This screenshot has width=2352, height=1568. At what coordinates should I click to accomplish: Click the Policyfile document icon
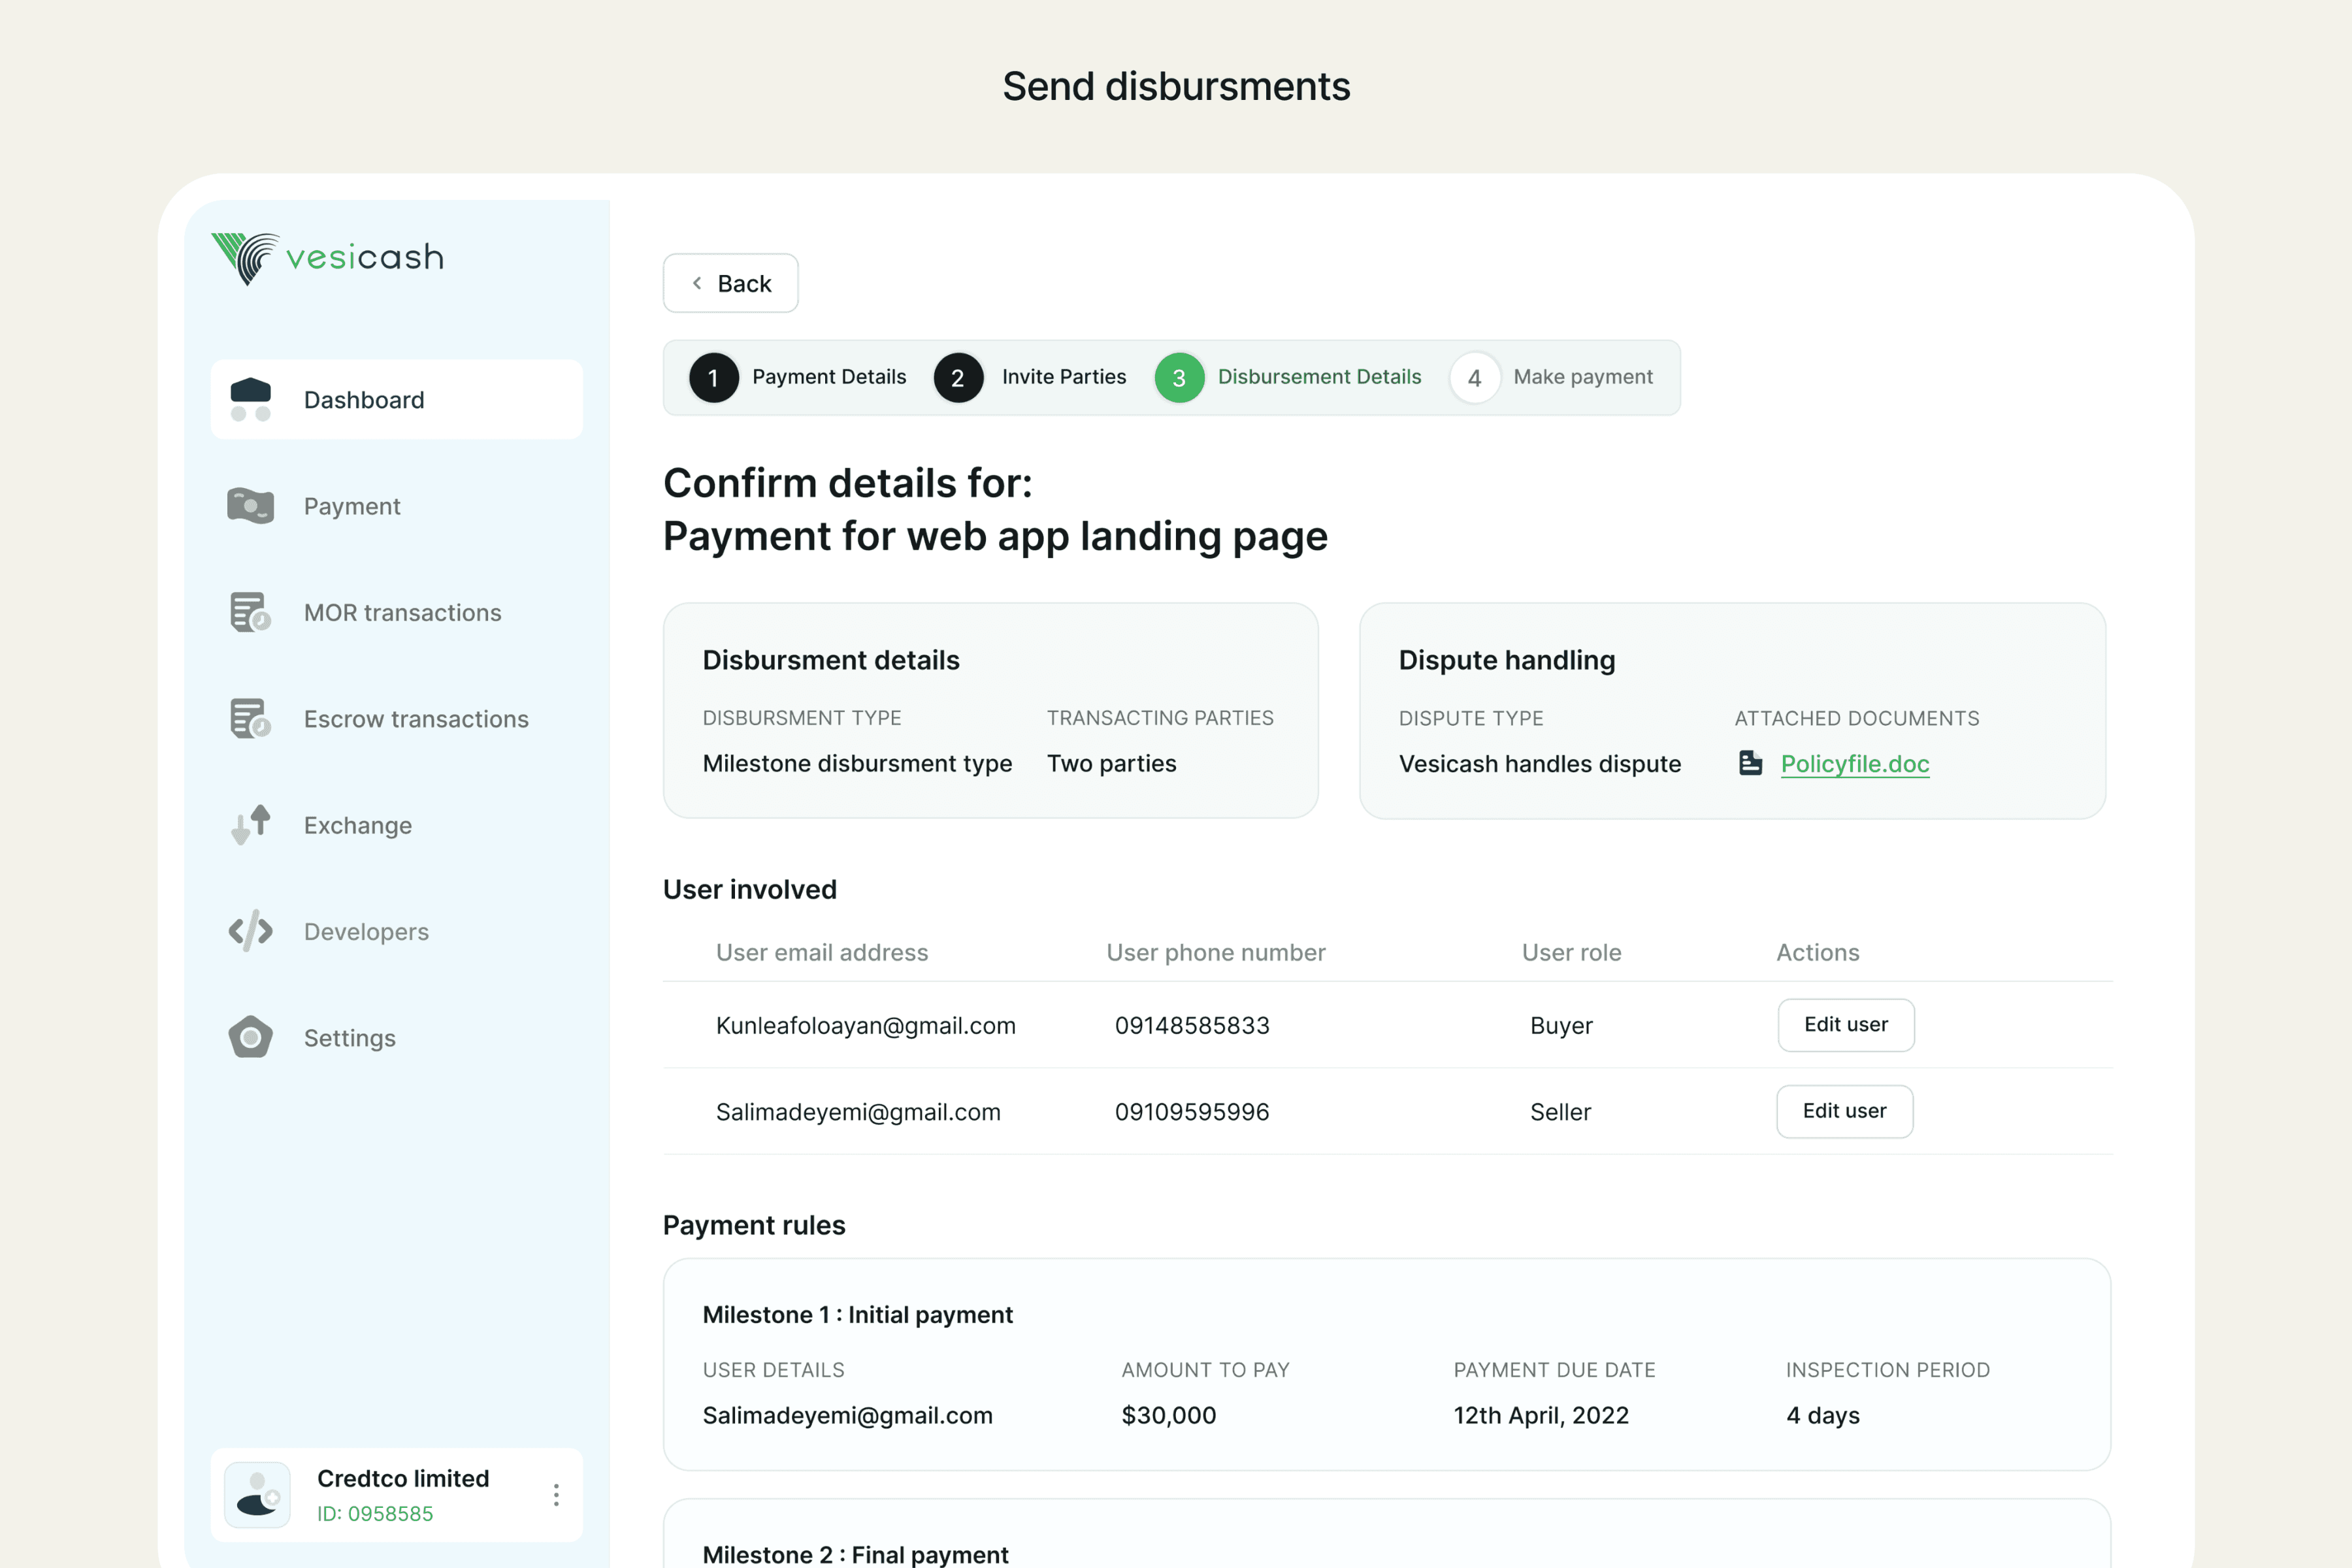click(x=1750, y=763)
